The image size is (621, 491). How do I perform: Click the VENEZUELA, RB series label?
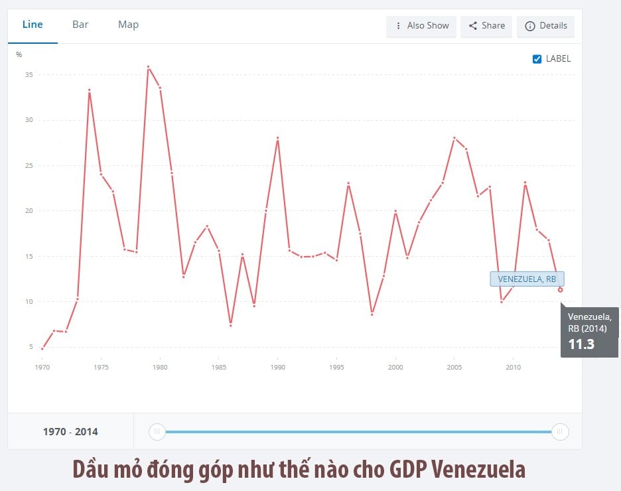pos(527,279)
